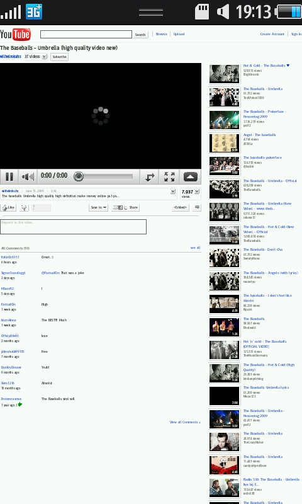Viewport: 302px width, 504px height.
Task: Open 'The Baseballs Umbrella Lyrics' link
Action: [x=266, y=387]
